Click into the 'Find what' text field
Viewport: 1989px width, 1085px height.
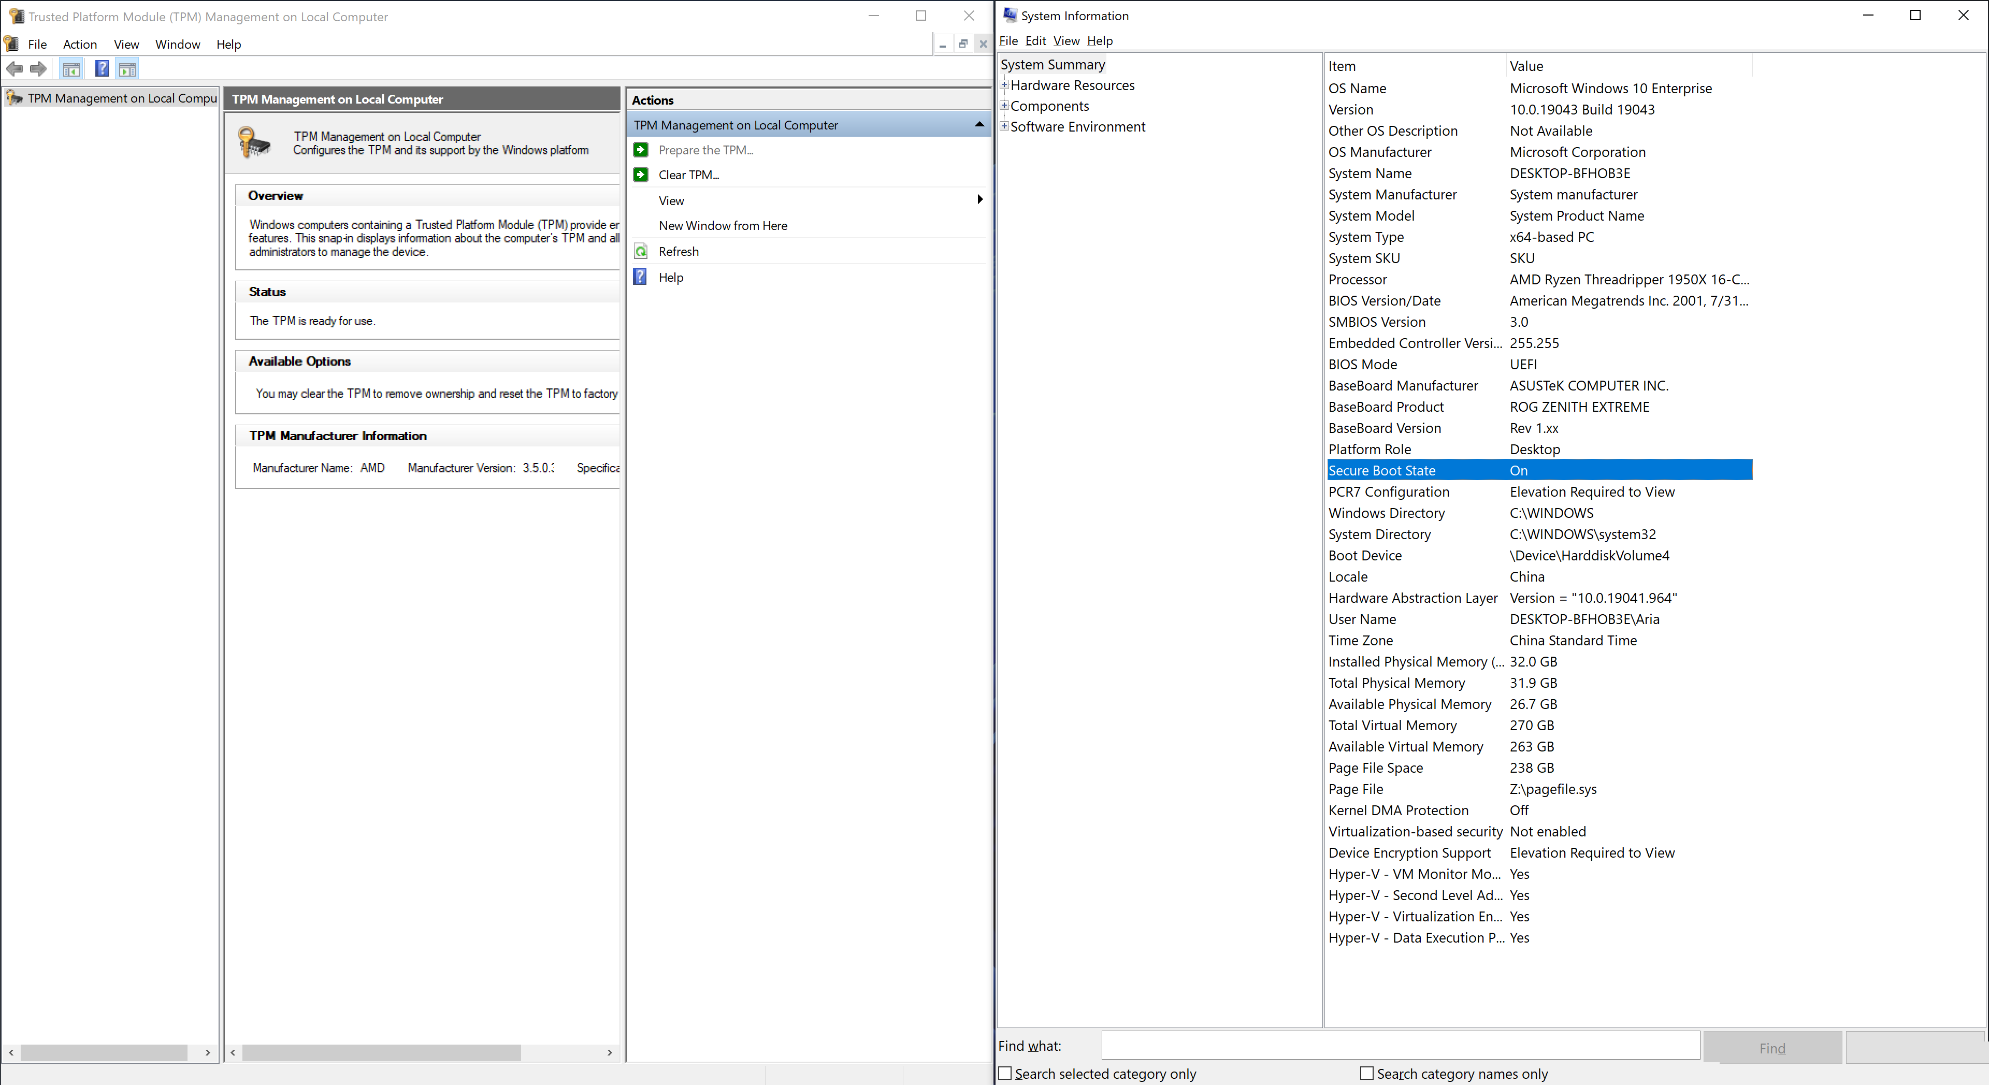tap(1400, 1046)
